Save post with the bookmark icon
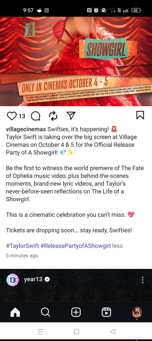 click(140, 115)
